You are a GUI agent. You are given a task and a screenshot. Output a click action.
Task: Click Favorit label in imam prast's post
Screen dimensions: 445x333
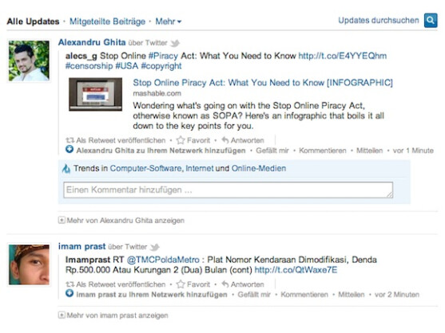pyautogui.click(x=198, y=284)
